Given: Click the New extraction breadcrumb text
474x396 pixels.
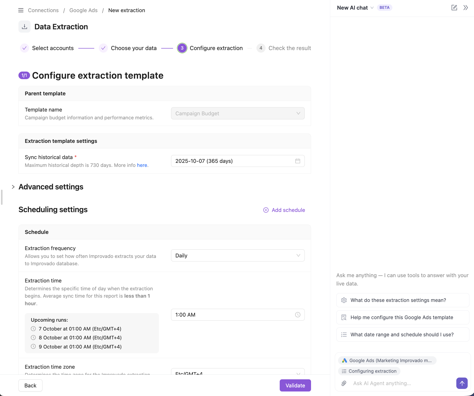Looking at the screenshot, I should (127, 10).
